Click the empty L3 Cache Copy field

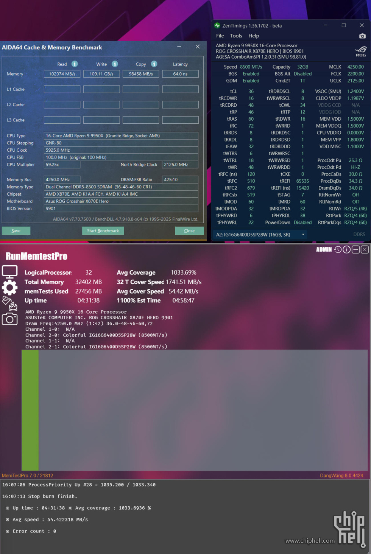(141, 120)
